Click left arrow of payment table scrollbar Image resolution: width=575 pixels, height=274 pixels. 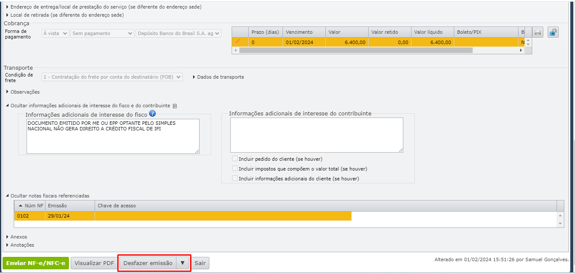pyautogui.click(x=235, y=50)
